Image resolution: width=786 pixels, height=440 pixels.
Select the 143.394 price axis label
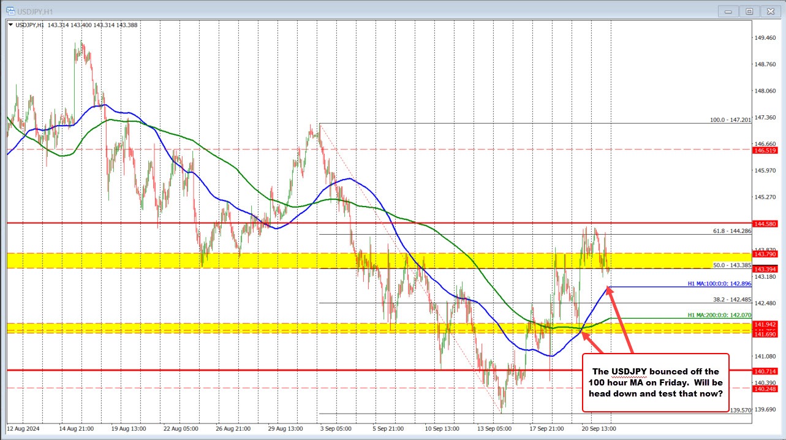point(764,268)
